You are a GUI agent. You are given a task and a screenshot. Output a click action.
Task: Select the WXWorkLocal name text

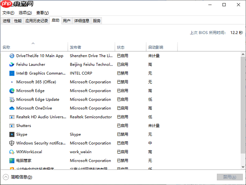[29, 152]
